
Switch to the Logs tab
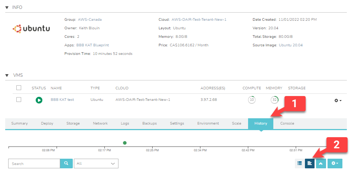point(125,123)
